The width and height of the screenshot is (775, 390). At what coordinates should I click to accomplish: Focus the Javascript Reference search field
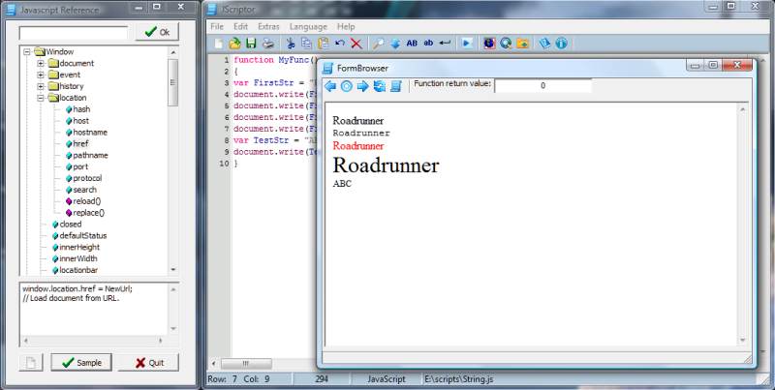coord(74,33)
